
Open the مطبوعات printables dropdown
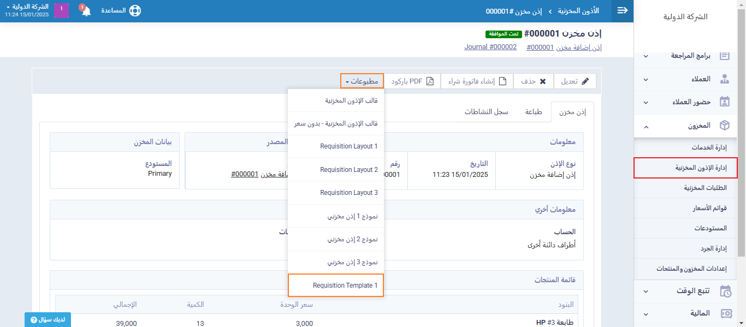pos(362,81)
